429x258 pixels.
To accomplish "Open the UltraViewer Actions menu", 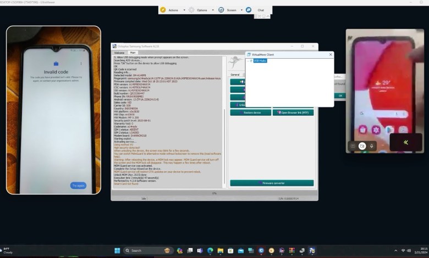I will [x=173, y=10].
